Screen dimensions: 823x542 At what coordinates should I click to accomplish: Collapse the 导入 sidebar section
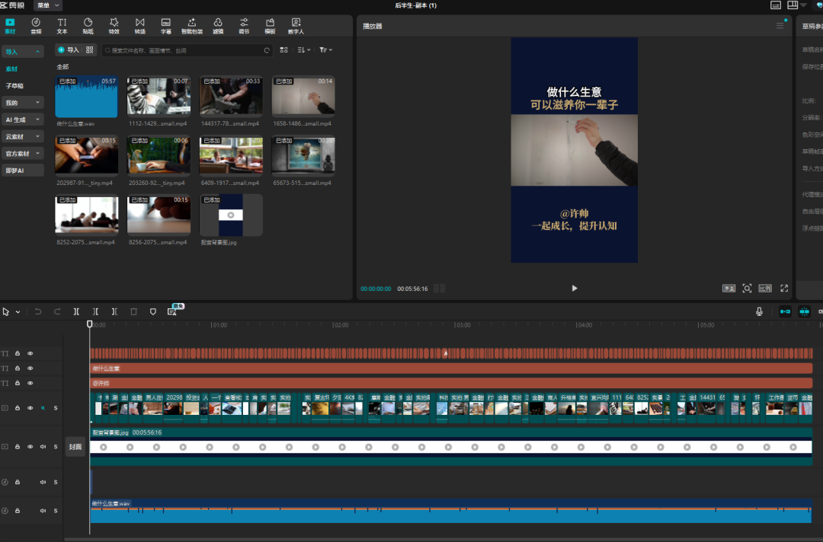pos(22,51)
